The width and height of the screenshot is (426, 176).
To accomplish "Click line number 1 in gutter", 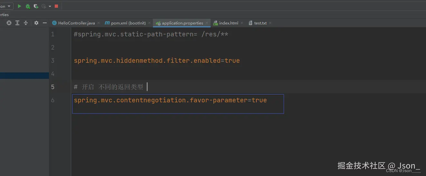I will [x=53, y=34].
